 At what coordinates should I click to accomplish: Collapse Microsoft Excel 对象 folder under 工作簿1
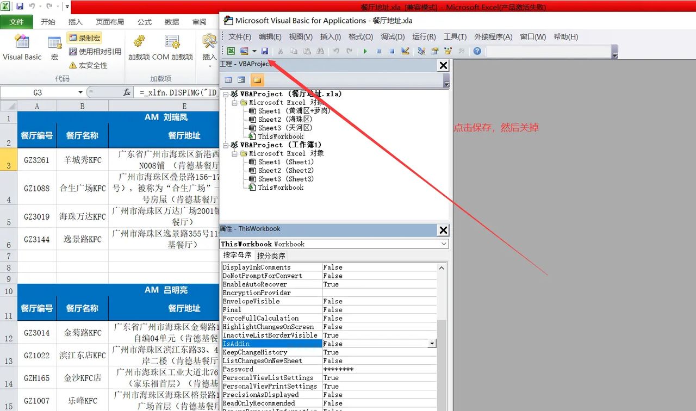pyautogui.click(x=235, y=153)
